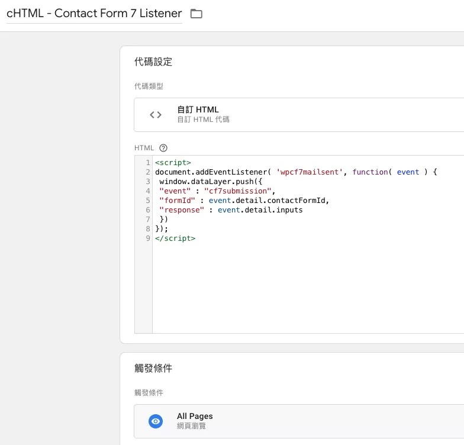Screen dimensions: 464x445
Task: Select the 自訂 HTML tag type card
Action: (x=299, y=115)
